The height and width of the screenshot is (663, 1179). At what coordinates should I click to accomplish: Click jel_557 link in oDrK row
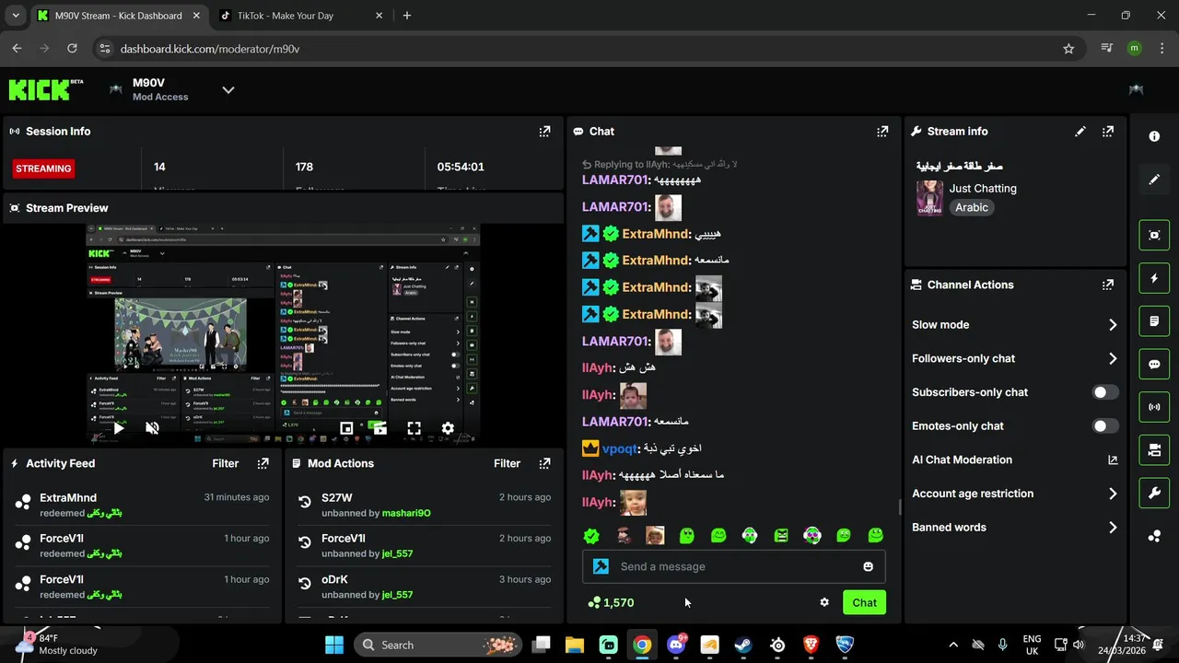click(x=397, y=594)
